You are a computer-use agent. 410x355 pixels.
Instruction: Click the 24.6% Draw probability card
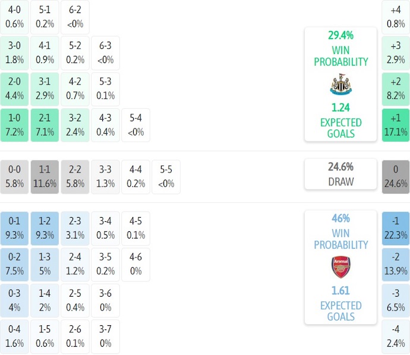click(340, 174)
